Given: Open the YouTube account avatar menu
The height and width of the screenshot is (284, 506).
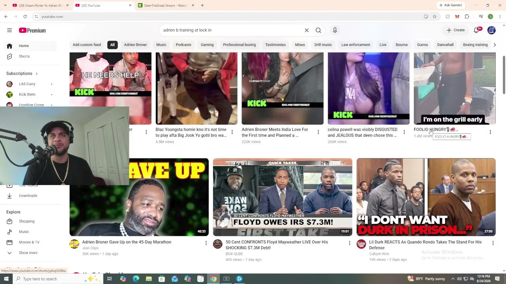Looking at the screenshot, I should [491, 30].
